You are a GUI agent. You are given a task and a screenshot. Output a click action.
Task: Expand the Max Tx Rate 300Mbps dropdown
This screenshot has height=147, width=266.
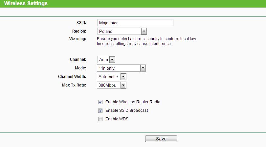click(111, 85)
